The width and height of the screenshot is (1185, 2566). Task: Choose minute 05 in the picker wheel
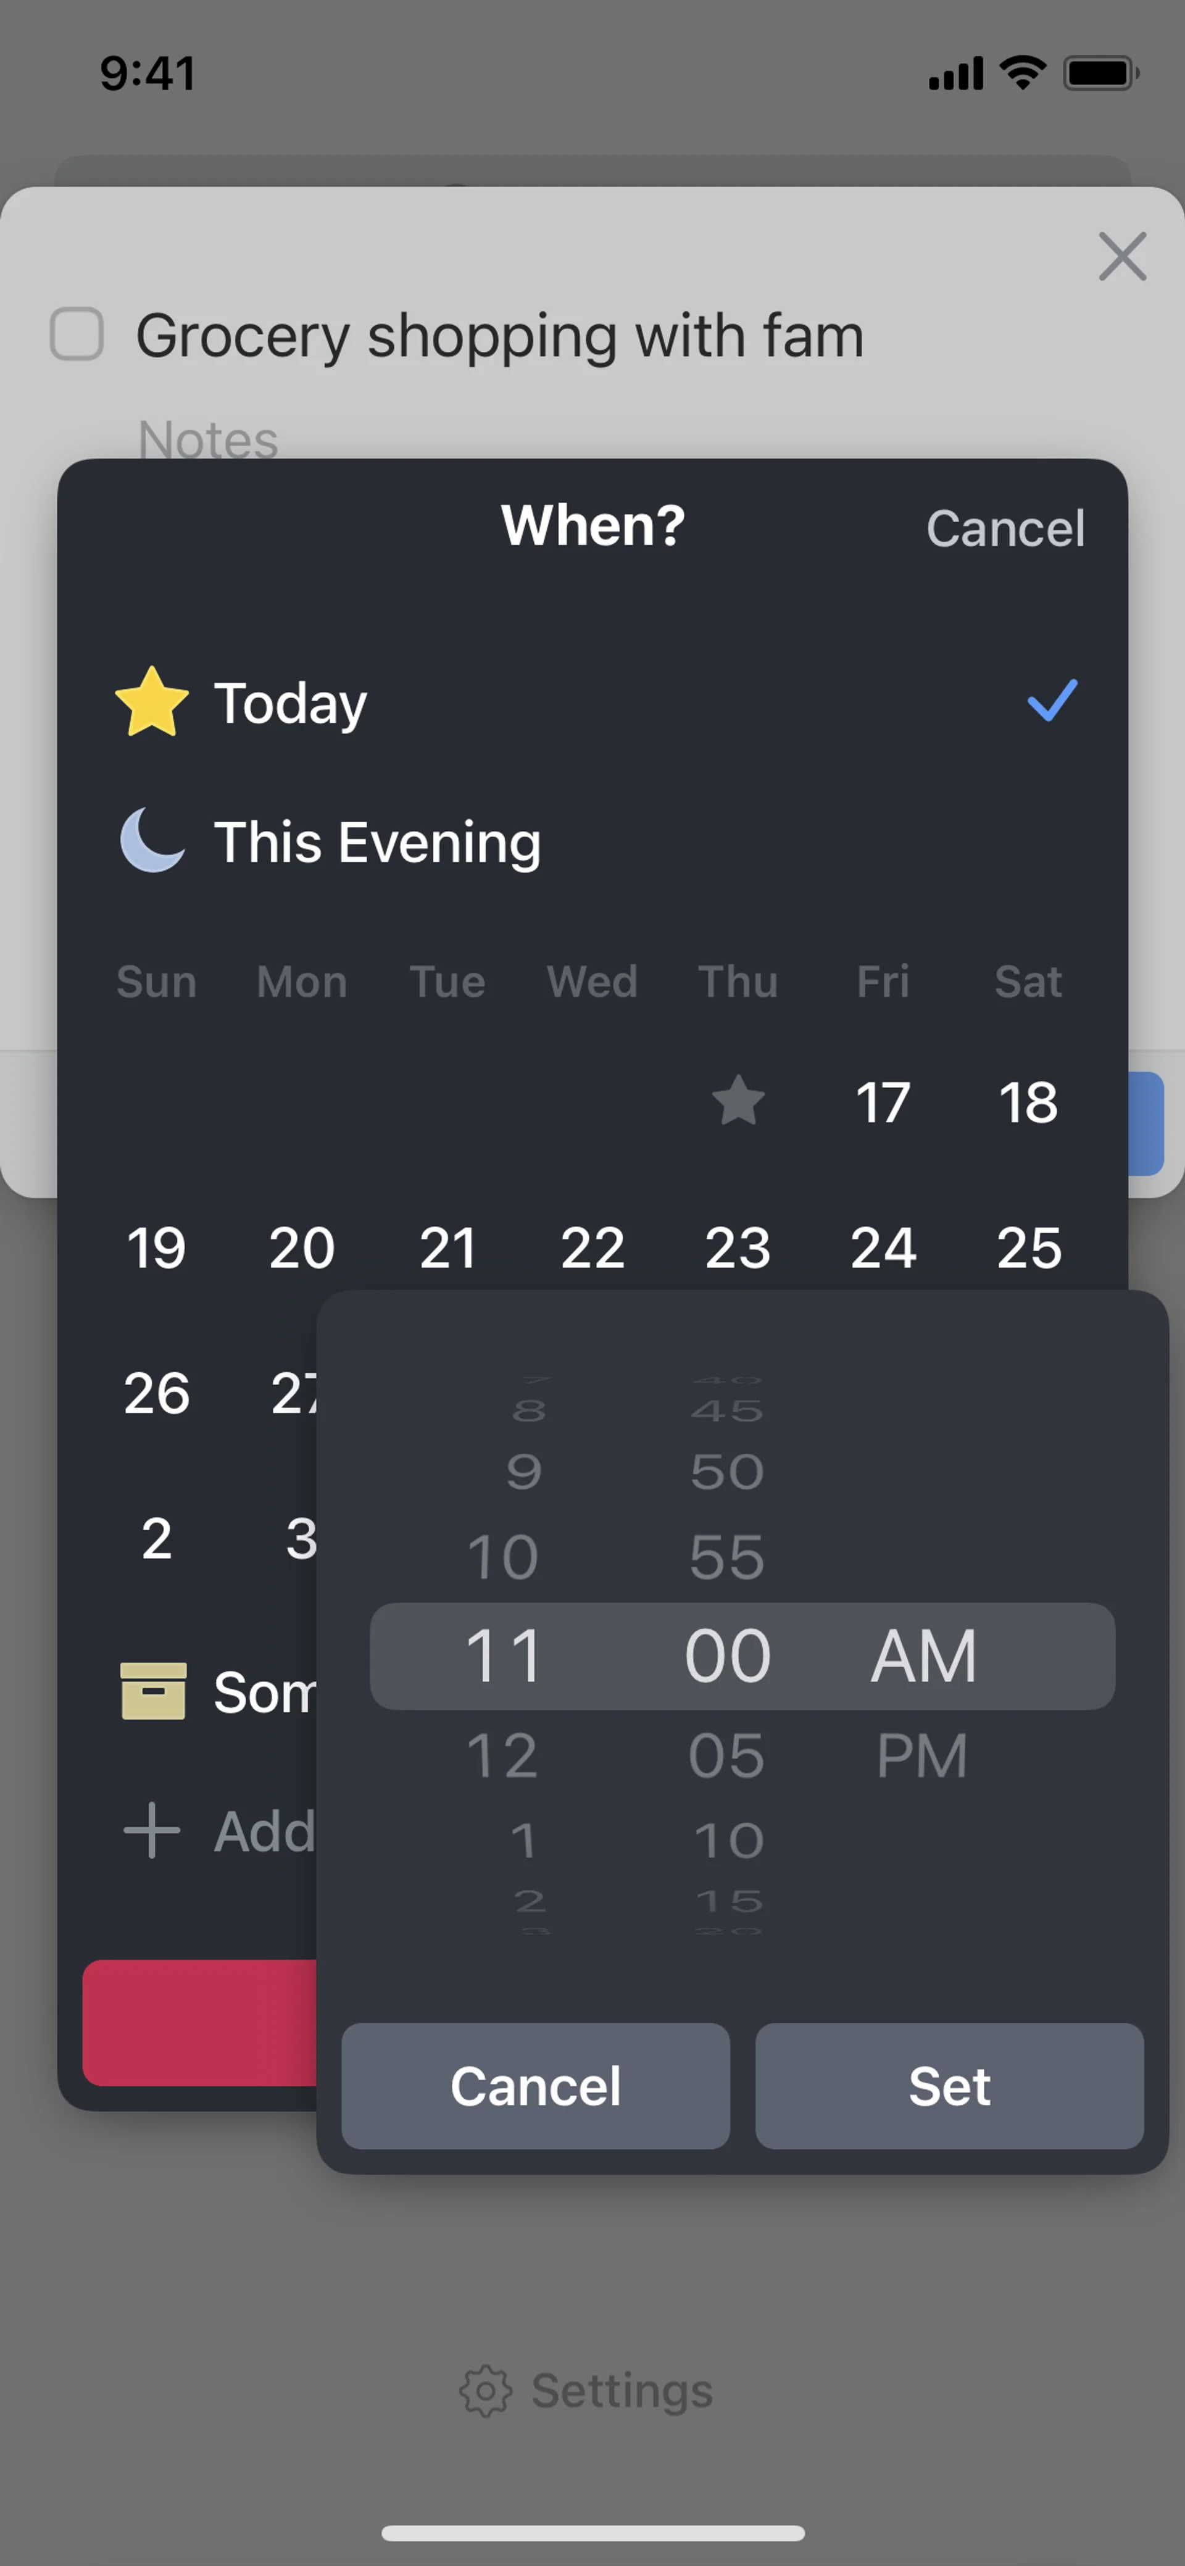click(727, 1755)
